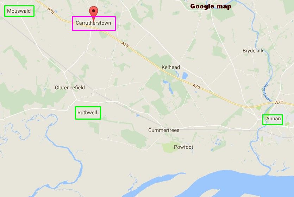Click the A75 label beside Annan
The image size is (294, 197).
279,102
